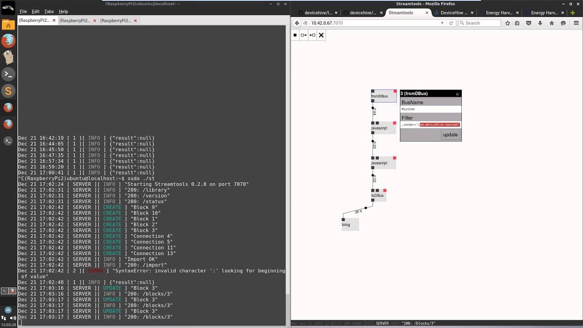The height and width of the screenshot is (328, 583).
Task: Close the first terminal tab
Action: [x=54, y=20]
